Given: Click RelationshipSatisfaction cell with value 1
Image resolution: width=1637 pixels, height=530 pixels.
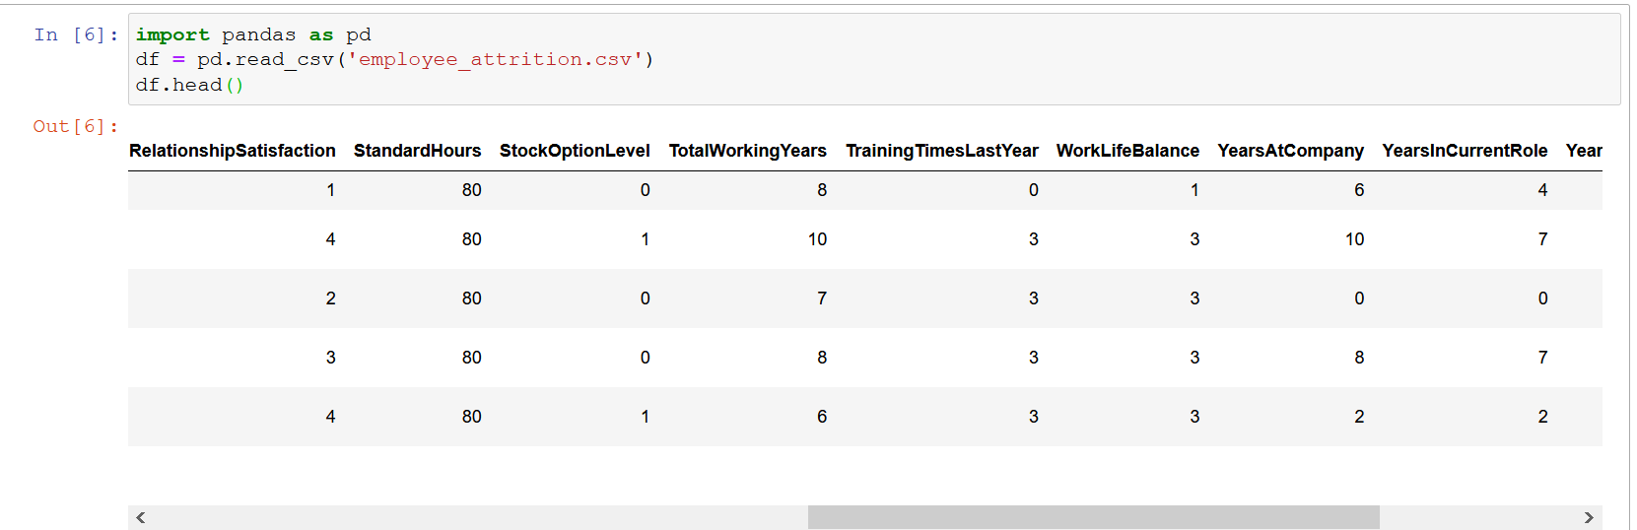Looking at the screenshot, I should tap(331, 190).
